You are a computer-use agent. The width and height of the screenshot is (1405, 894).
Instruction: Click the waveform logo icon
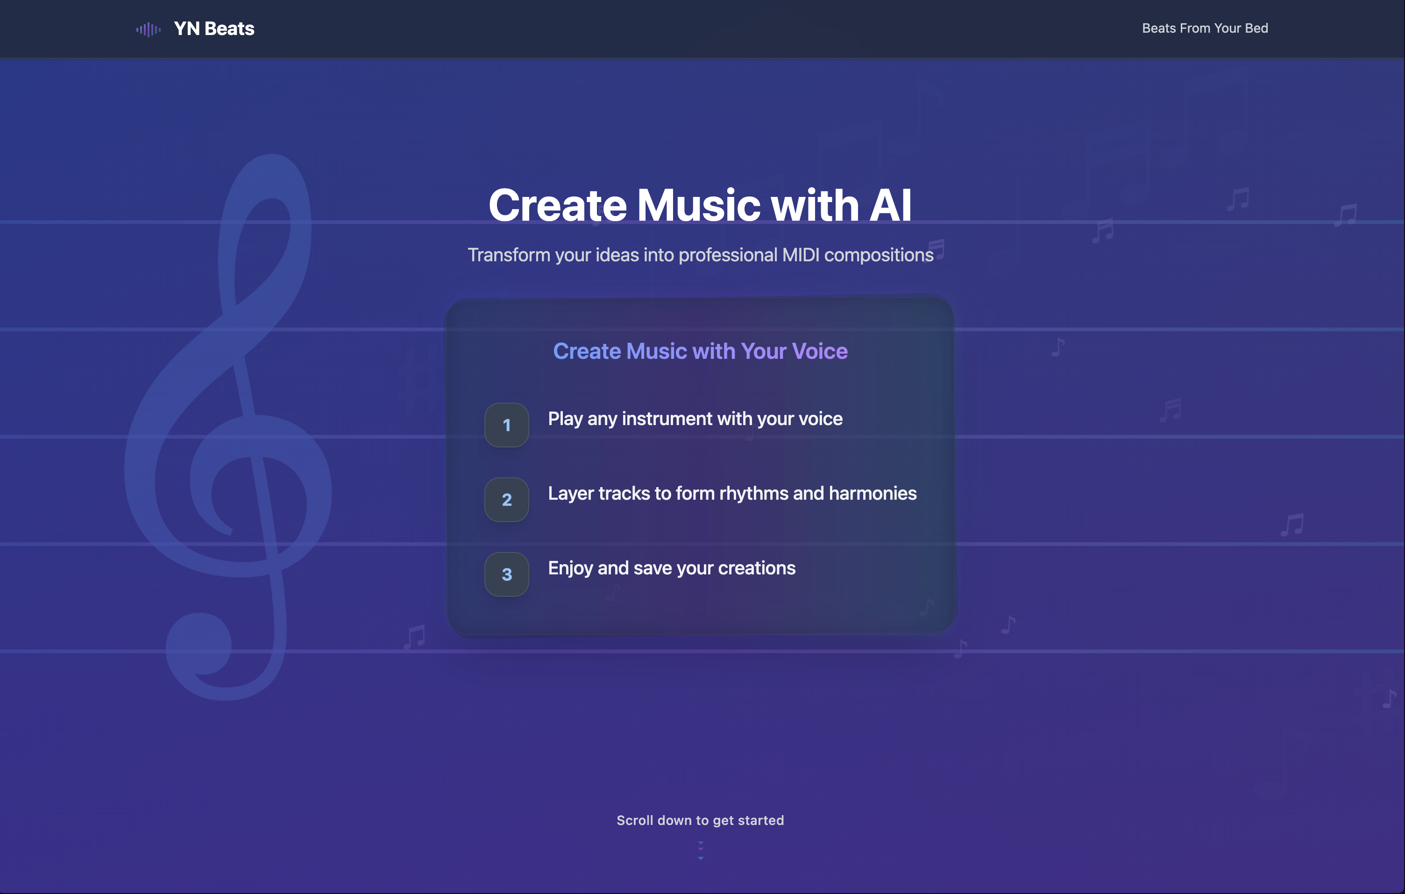148,29
